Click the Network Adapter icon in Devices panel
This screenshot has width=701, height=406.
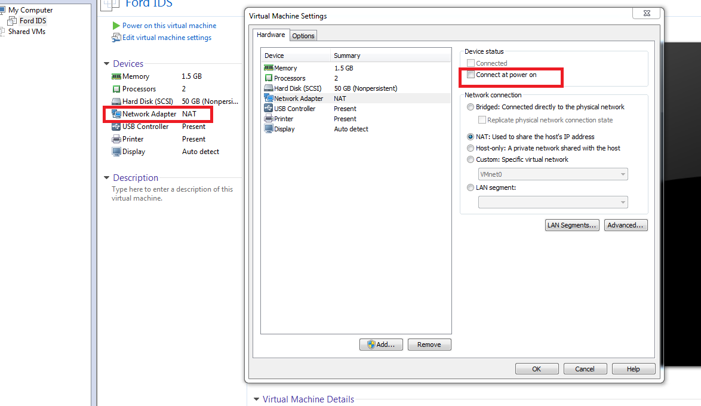pyautogui.click(x=116, y=114)
